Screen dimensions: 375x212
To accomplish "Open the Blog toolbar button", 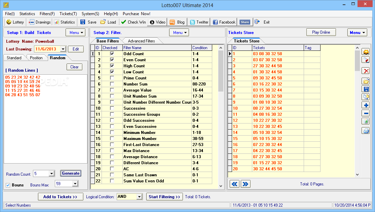I will (177, 22).
